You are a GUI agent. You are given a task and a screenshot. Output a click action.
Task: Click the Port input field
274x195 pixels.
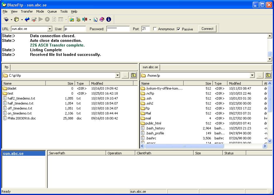pyautogui.click(x=146, y=29)
